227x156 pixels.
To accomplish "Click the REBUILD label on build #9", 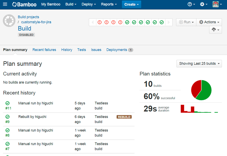I will click(124, 117).
